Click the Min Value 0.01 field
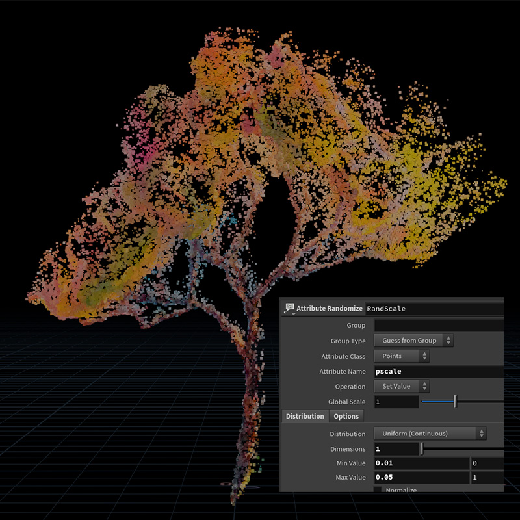 [421, 463]
